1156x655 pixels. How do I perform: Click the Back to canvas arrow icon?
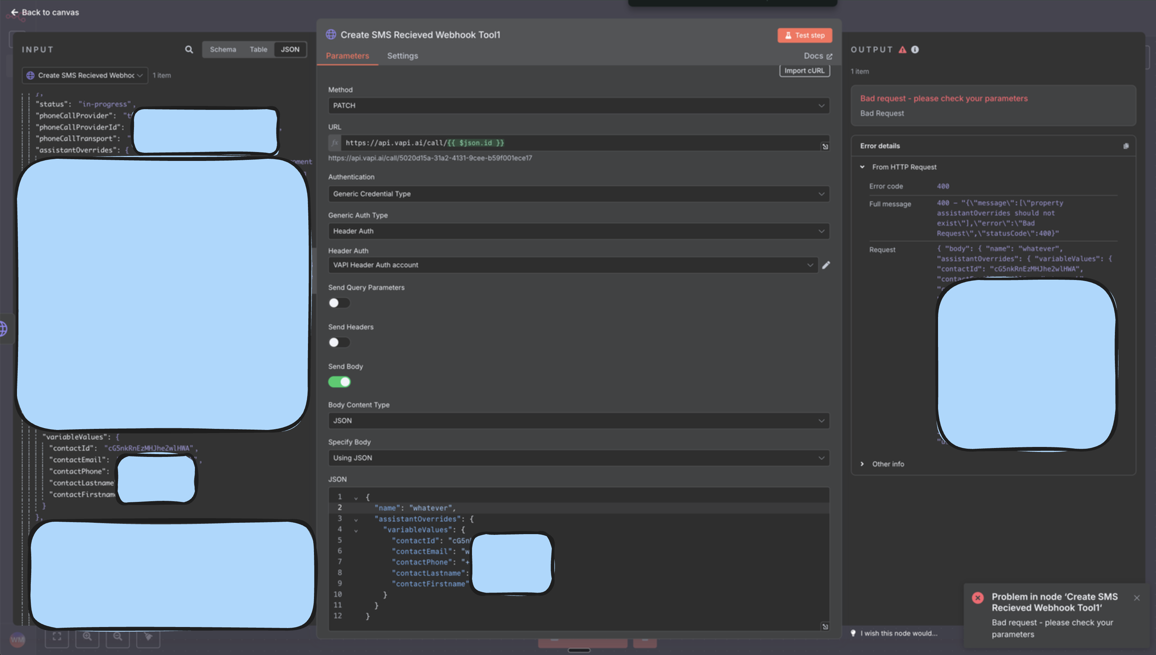click(x=15, y=12)
